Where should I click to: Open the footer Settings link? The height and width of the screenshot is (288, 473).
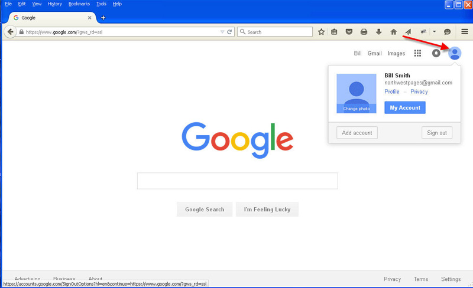click(451, 279)
